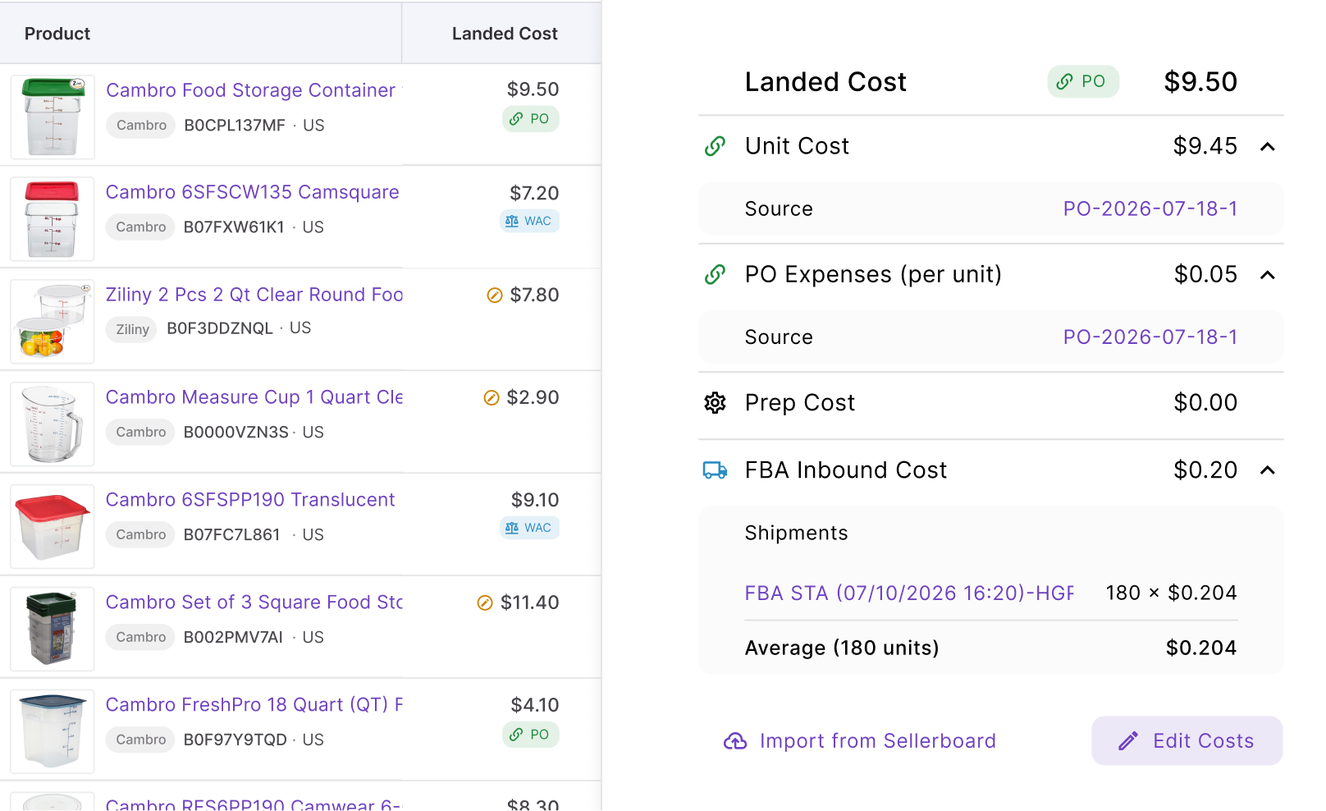Click the $7.20 landed cost price
The height and width of the screenshot is (811, 1326).
pos(534,193)
